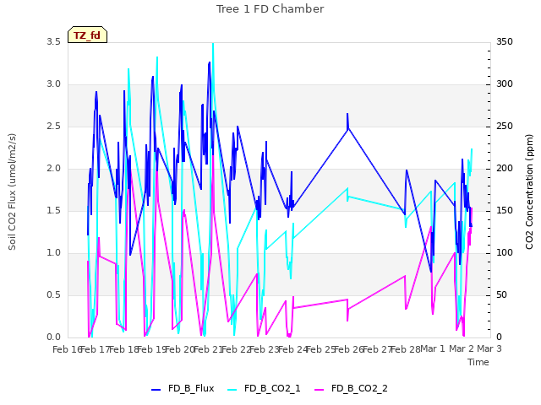Click the blue flux peak at Feb 26
Image resolution: width=541 pixels, height=405 pixels.
347,115
